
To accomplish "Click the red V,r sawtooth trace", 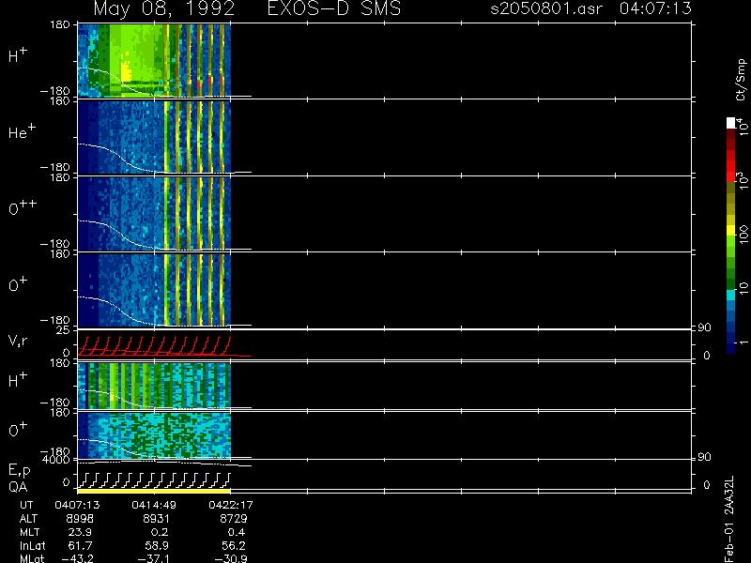I will click(154, 346).
